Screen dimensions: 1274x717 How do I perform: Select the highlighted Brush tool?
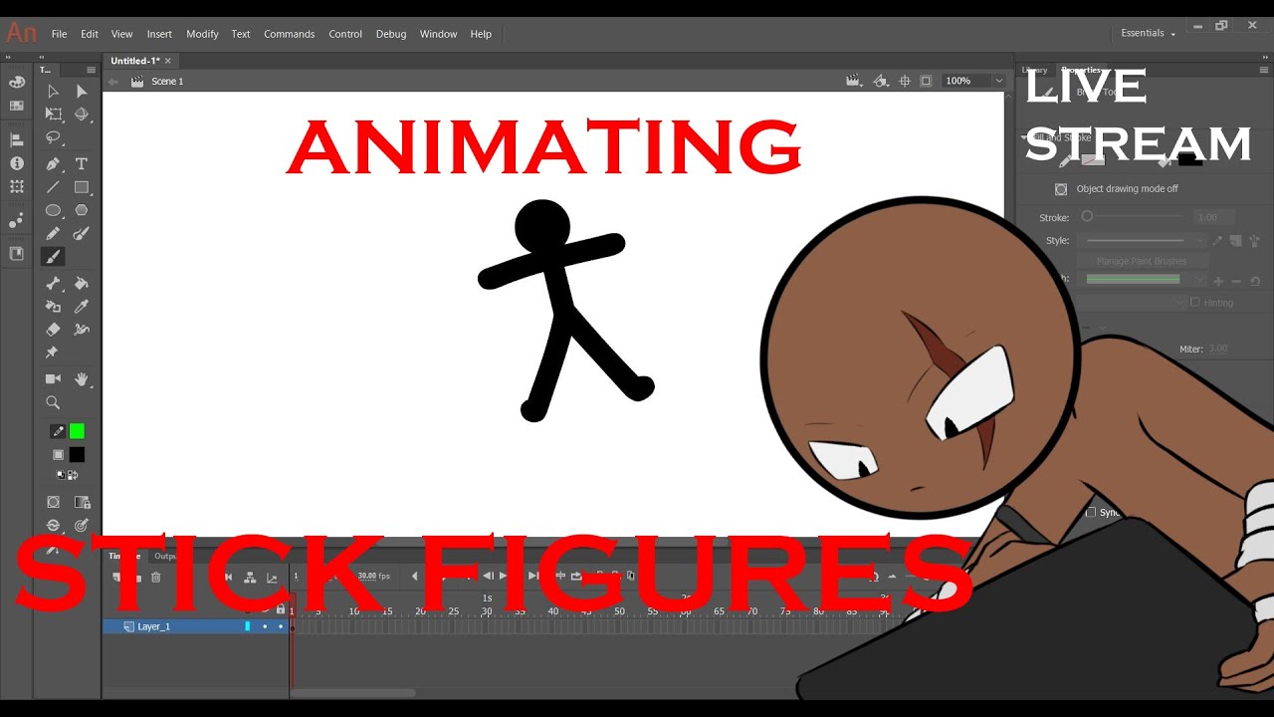(x=53, y=257)
